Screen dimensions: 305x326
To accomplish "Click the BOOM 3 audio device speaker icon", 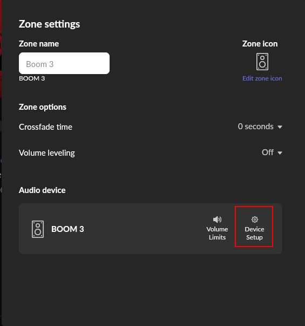I will (x=38, y=229).
